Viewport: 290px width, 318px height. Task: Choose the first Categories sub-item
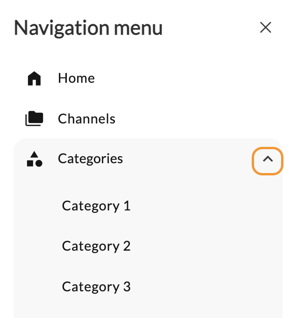pos(96,206)
